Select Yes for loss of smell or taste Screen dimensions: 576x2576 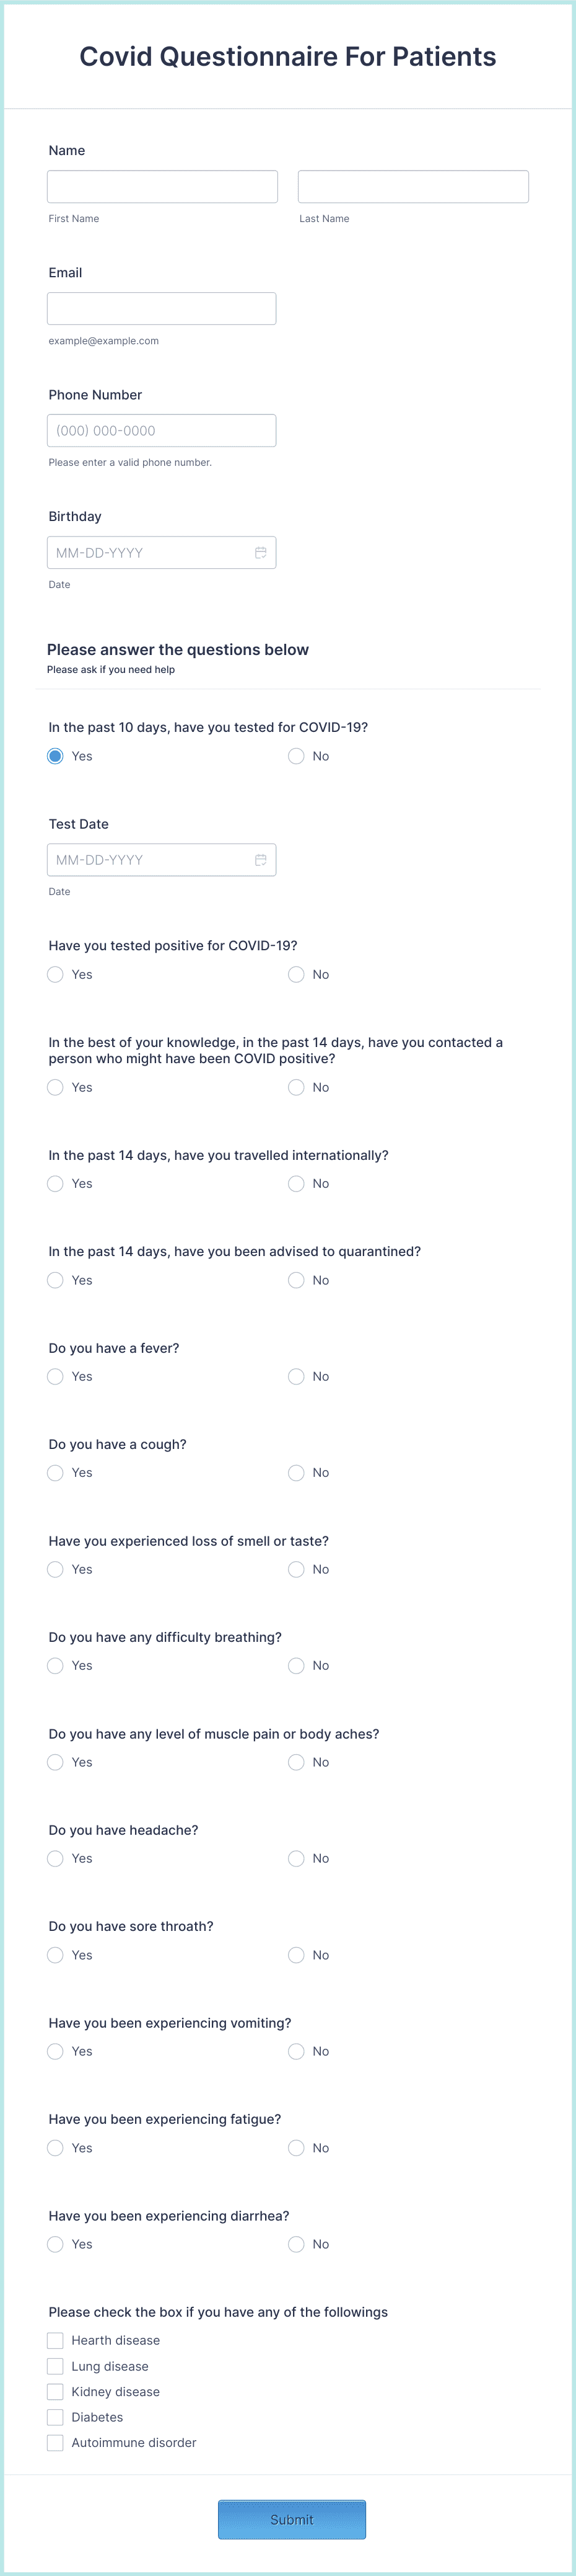[56, 1569]
